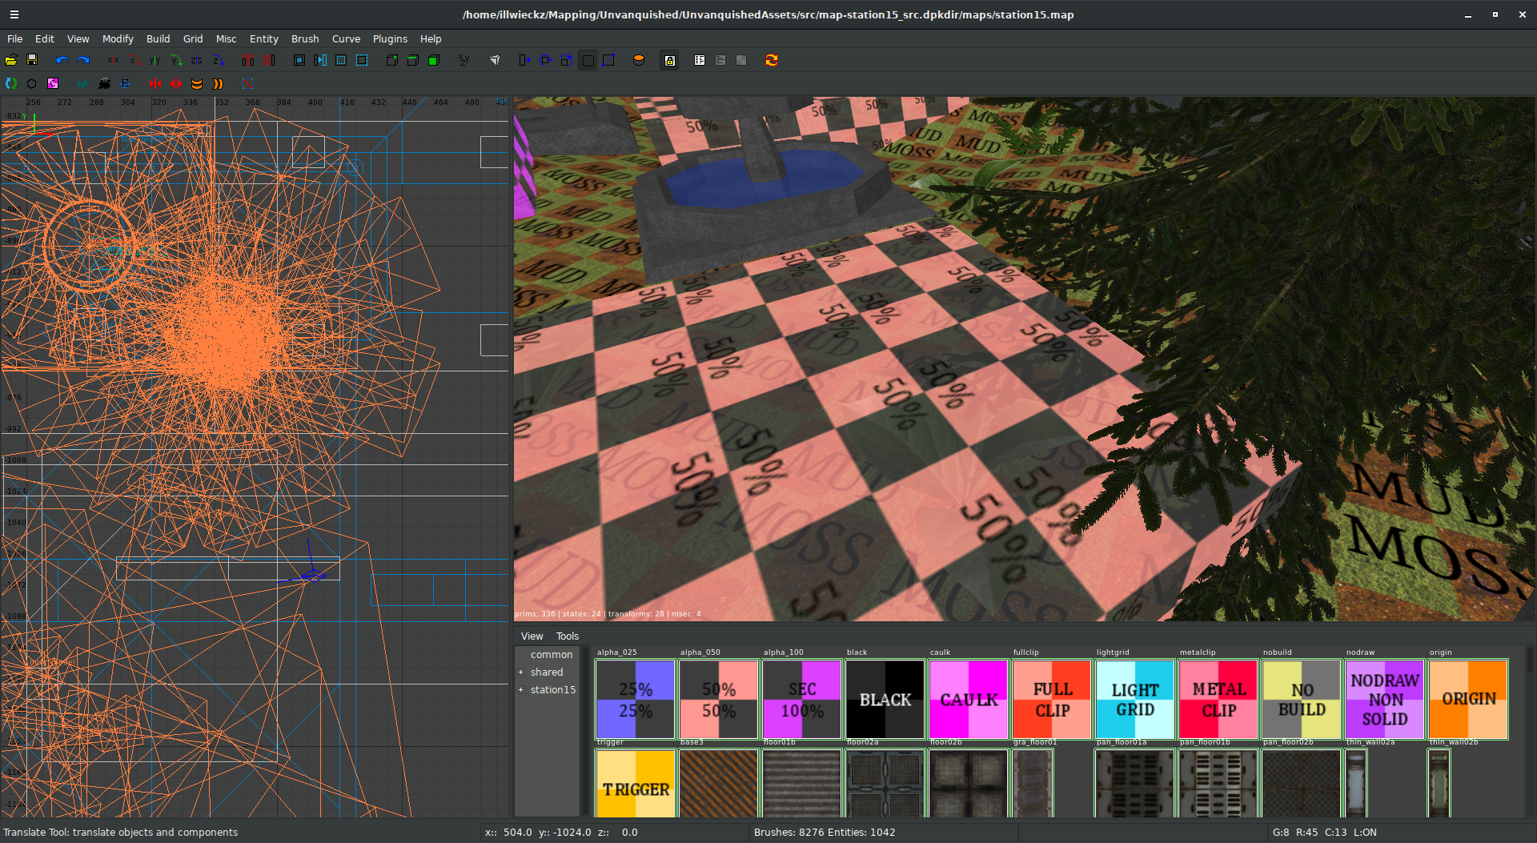Screen dimensions: 1537x843
Task: Change the 2D view with the XYZ icon
Action: coord(464,60)
